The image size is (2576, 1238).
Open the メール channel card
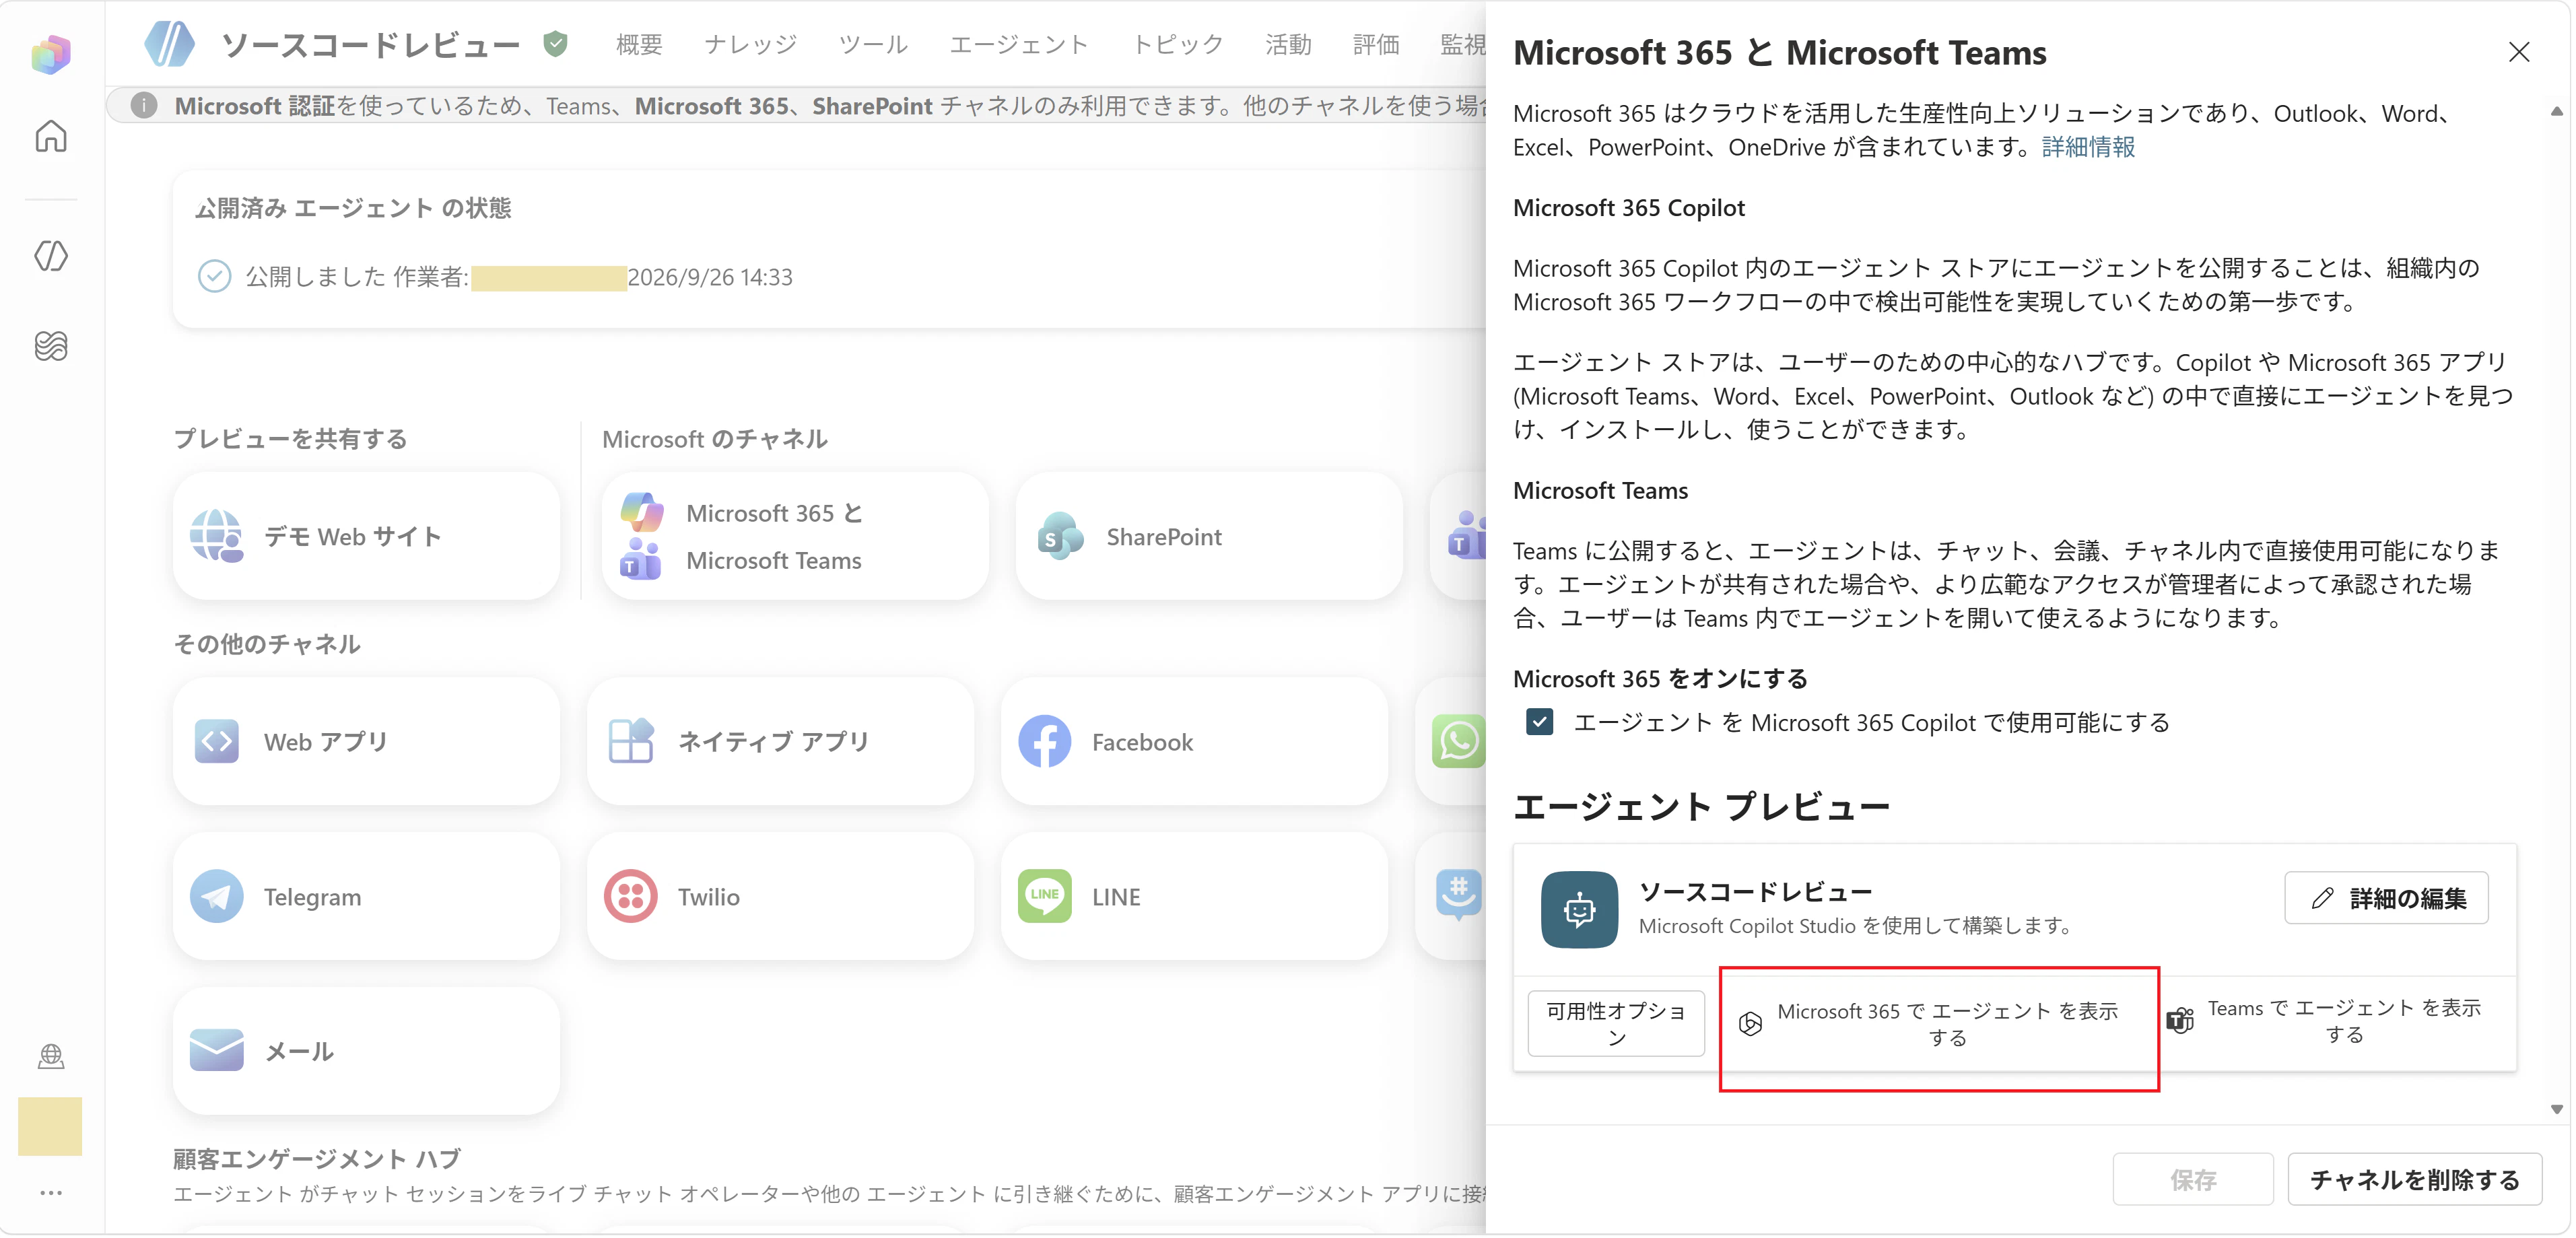366,1052
